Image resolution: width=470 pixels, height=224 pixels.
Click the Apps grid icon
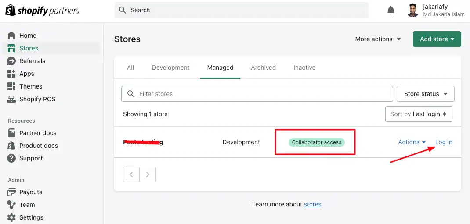pos(11,74)
